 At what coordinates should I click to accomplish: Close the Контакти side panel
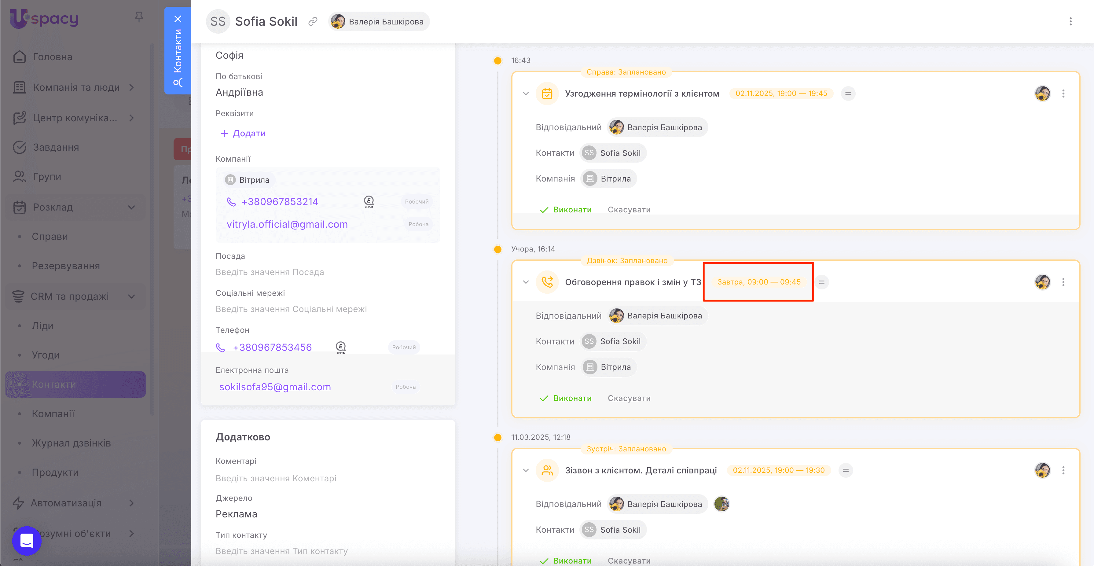click(x=178, y=19)
